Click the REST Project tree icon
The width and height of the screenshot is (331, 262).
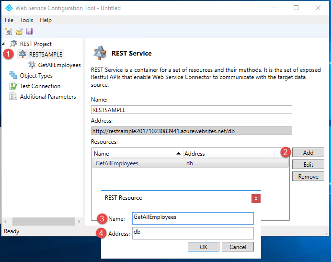13,44
